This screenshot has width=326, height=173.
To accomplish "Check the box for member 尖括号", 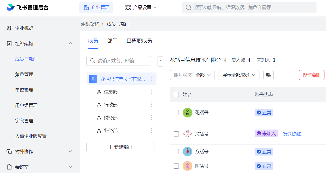I will [176, 134].
